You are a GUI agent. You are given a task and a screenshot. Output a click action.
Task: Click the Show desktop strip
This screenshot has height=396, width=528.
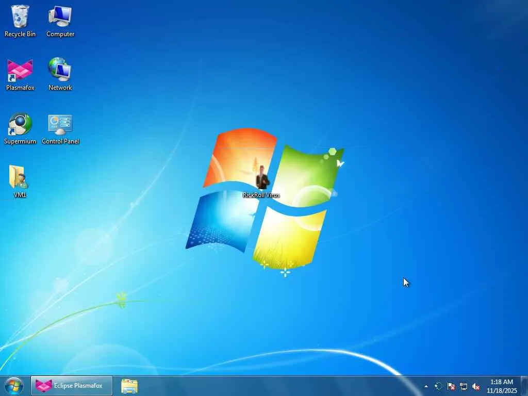click(x=524, y=386)
